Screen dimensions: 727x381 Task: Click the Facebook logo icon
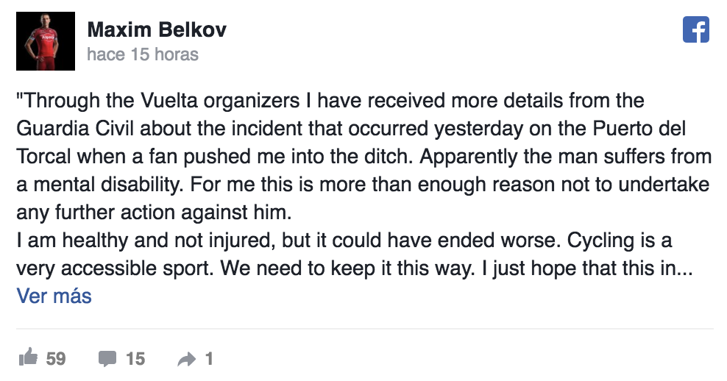(x=696, y=29)
